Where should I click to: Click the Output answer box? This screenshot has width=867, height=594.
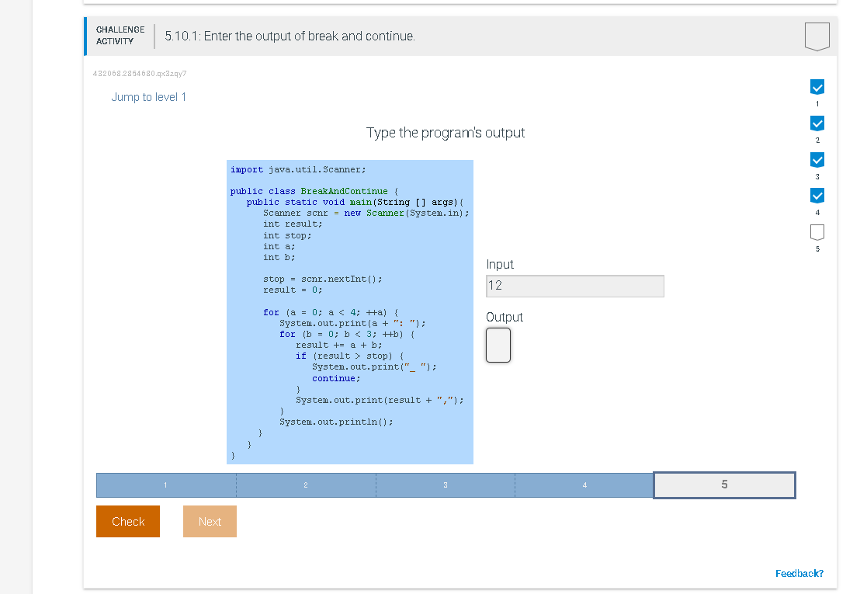[498, 345]
